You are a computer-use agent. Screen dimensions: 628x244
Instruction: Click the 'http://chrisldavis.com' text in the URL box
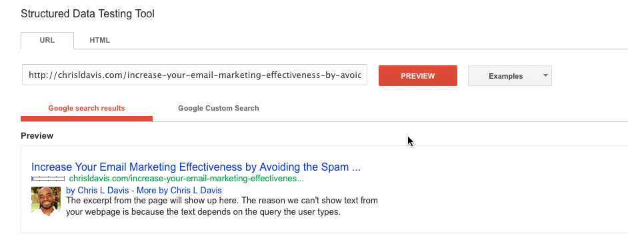pos(74,75)
